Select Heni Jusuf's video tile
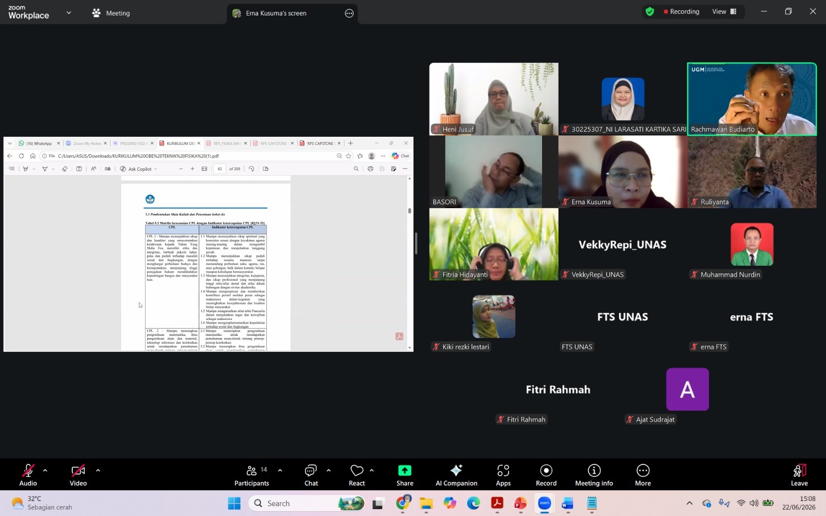The width and height of the screenshot is (826, 516). tap(494, 99)
